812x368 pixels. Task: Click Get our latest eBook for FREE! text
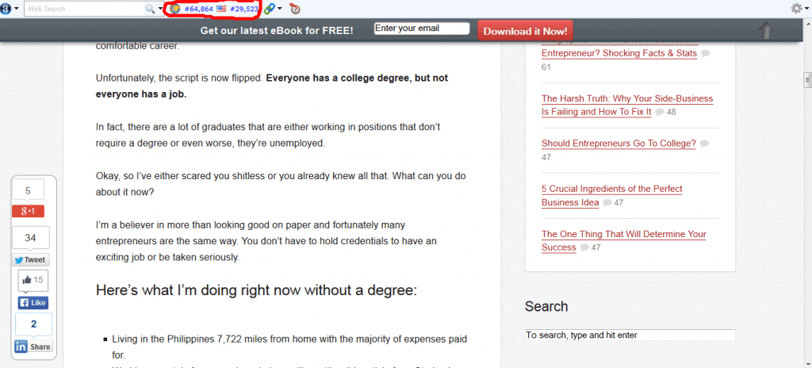point(277,31)
